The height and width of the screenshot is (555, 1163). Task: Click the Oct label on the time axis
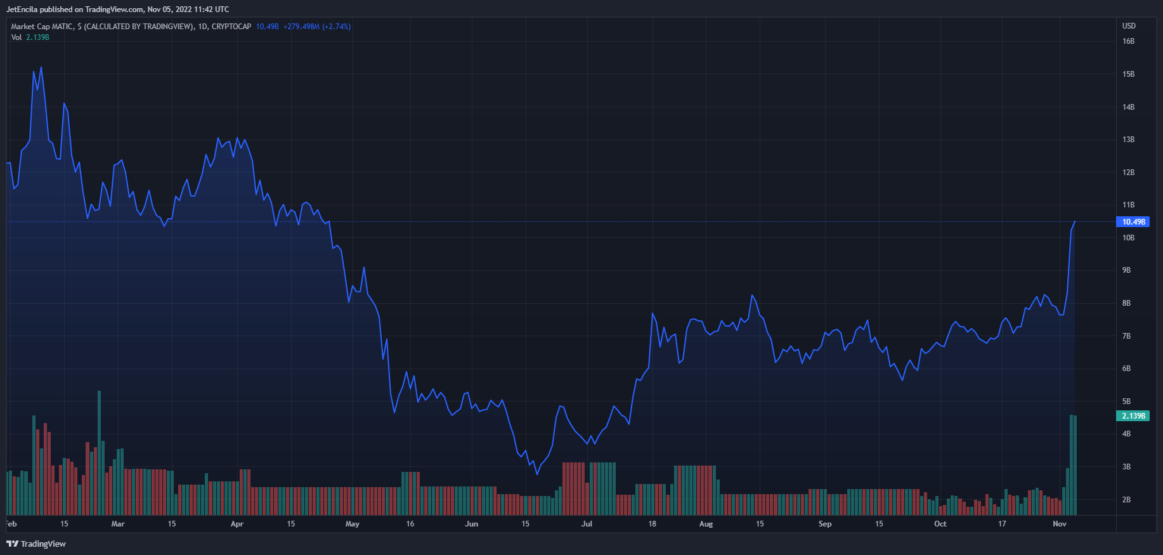point(940,524)
